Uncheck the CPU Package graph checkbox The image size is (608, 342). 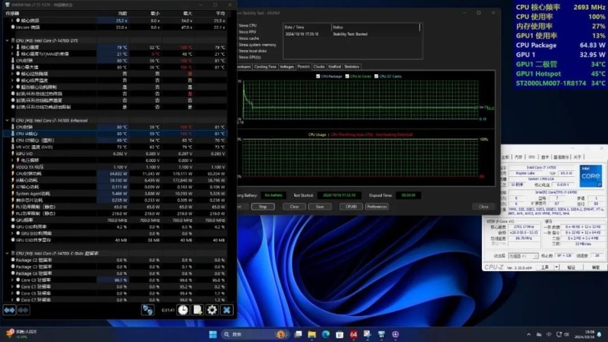tap(318, 77)
